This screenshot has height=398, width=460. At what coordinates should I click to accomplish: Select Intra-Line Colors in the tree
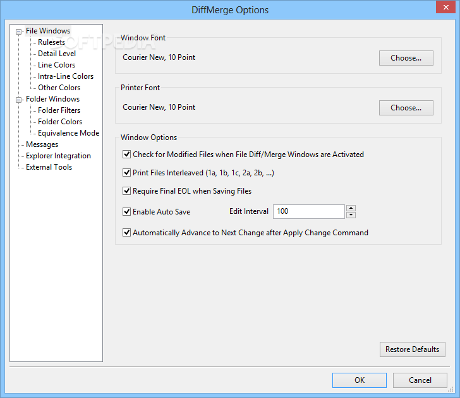66,76
